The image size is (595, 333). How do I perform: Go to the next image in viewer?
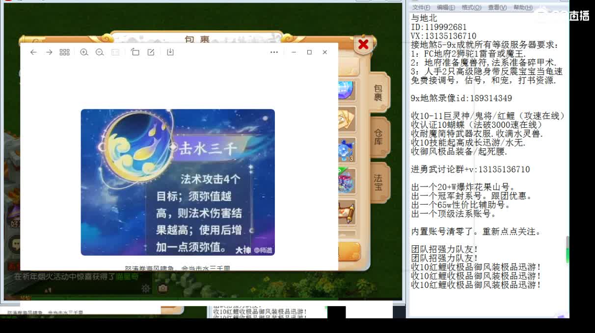click(49, 52)
